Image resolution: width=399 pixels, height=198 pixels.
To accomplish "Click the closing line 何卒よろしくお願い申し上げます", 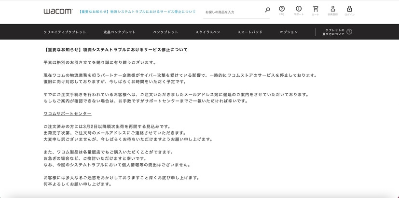I will [78, 184].
